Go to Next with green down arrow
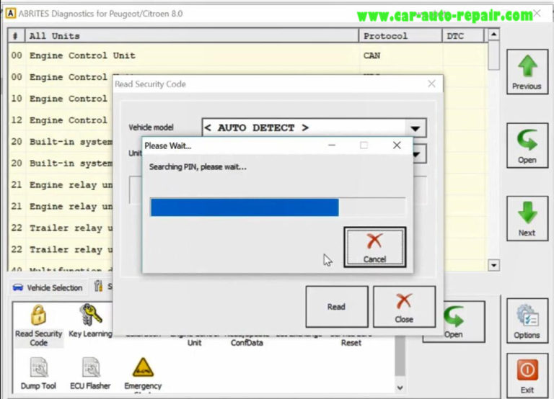This screenshot has width=554, height=399. pos(527,218)
